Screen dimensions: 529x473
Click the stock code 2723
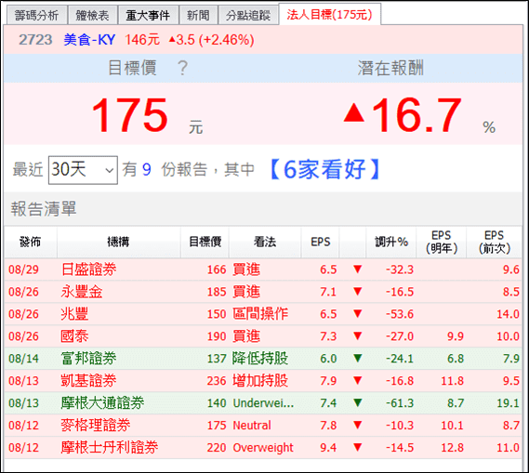pyautogui.click(x=35, y=40)
